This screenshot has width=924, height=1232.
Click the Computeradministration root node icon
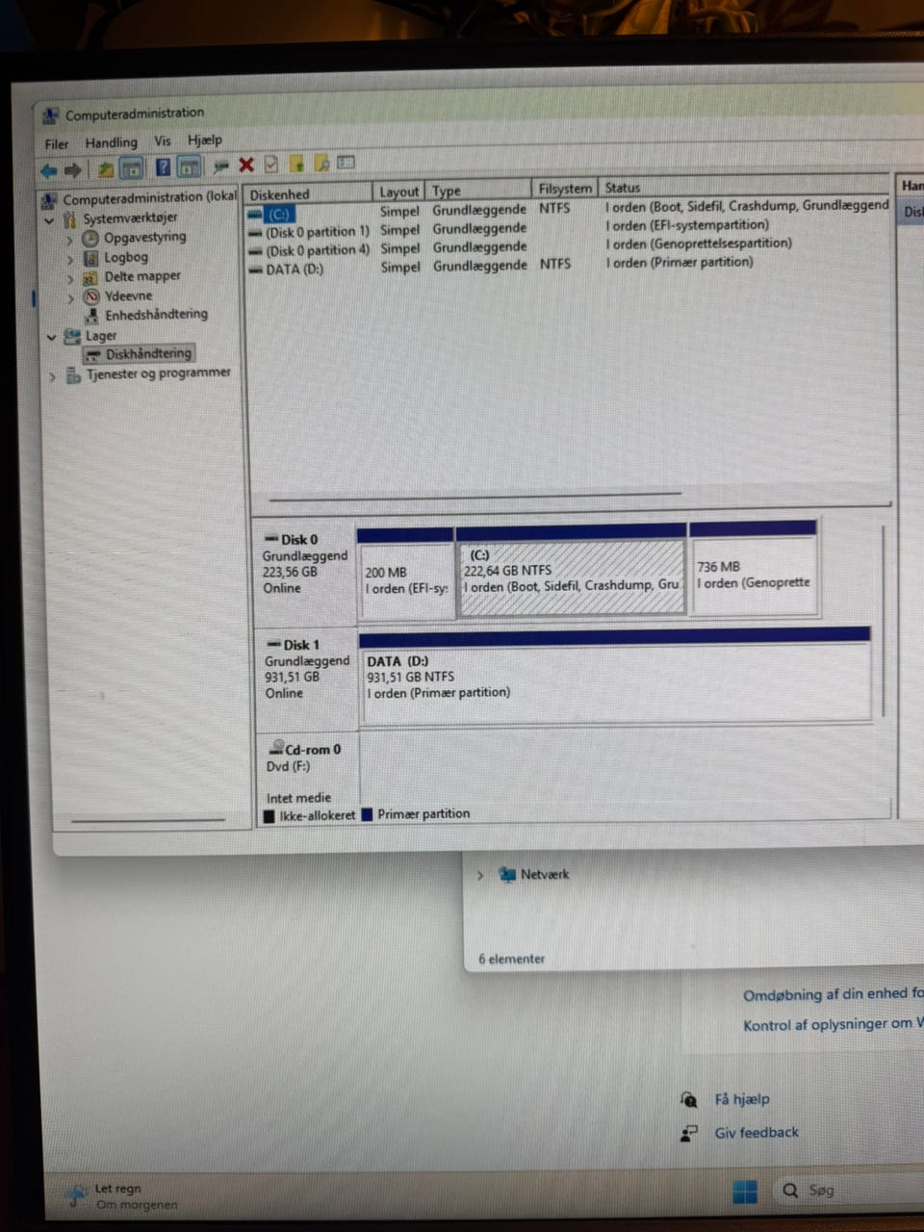click(x=50, y=199)
